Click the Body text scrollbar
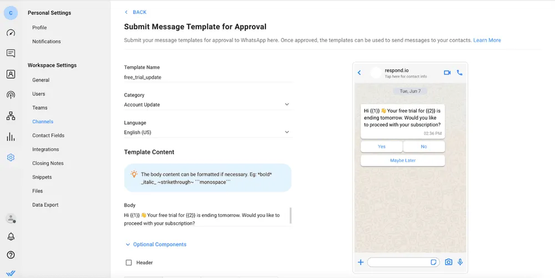 291,215
